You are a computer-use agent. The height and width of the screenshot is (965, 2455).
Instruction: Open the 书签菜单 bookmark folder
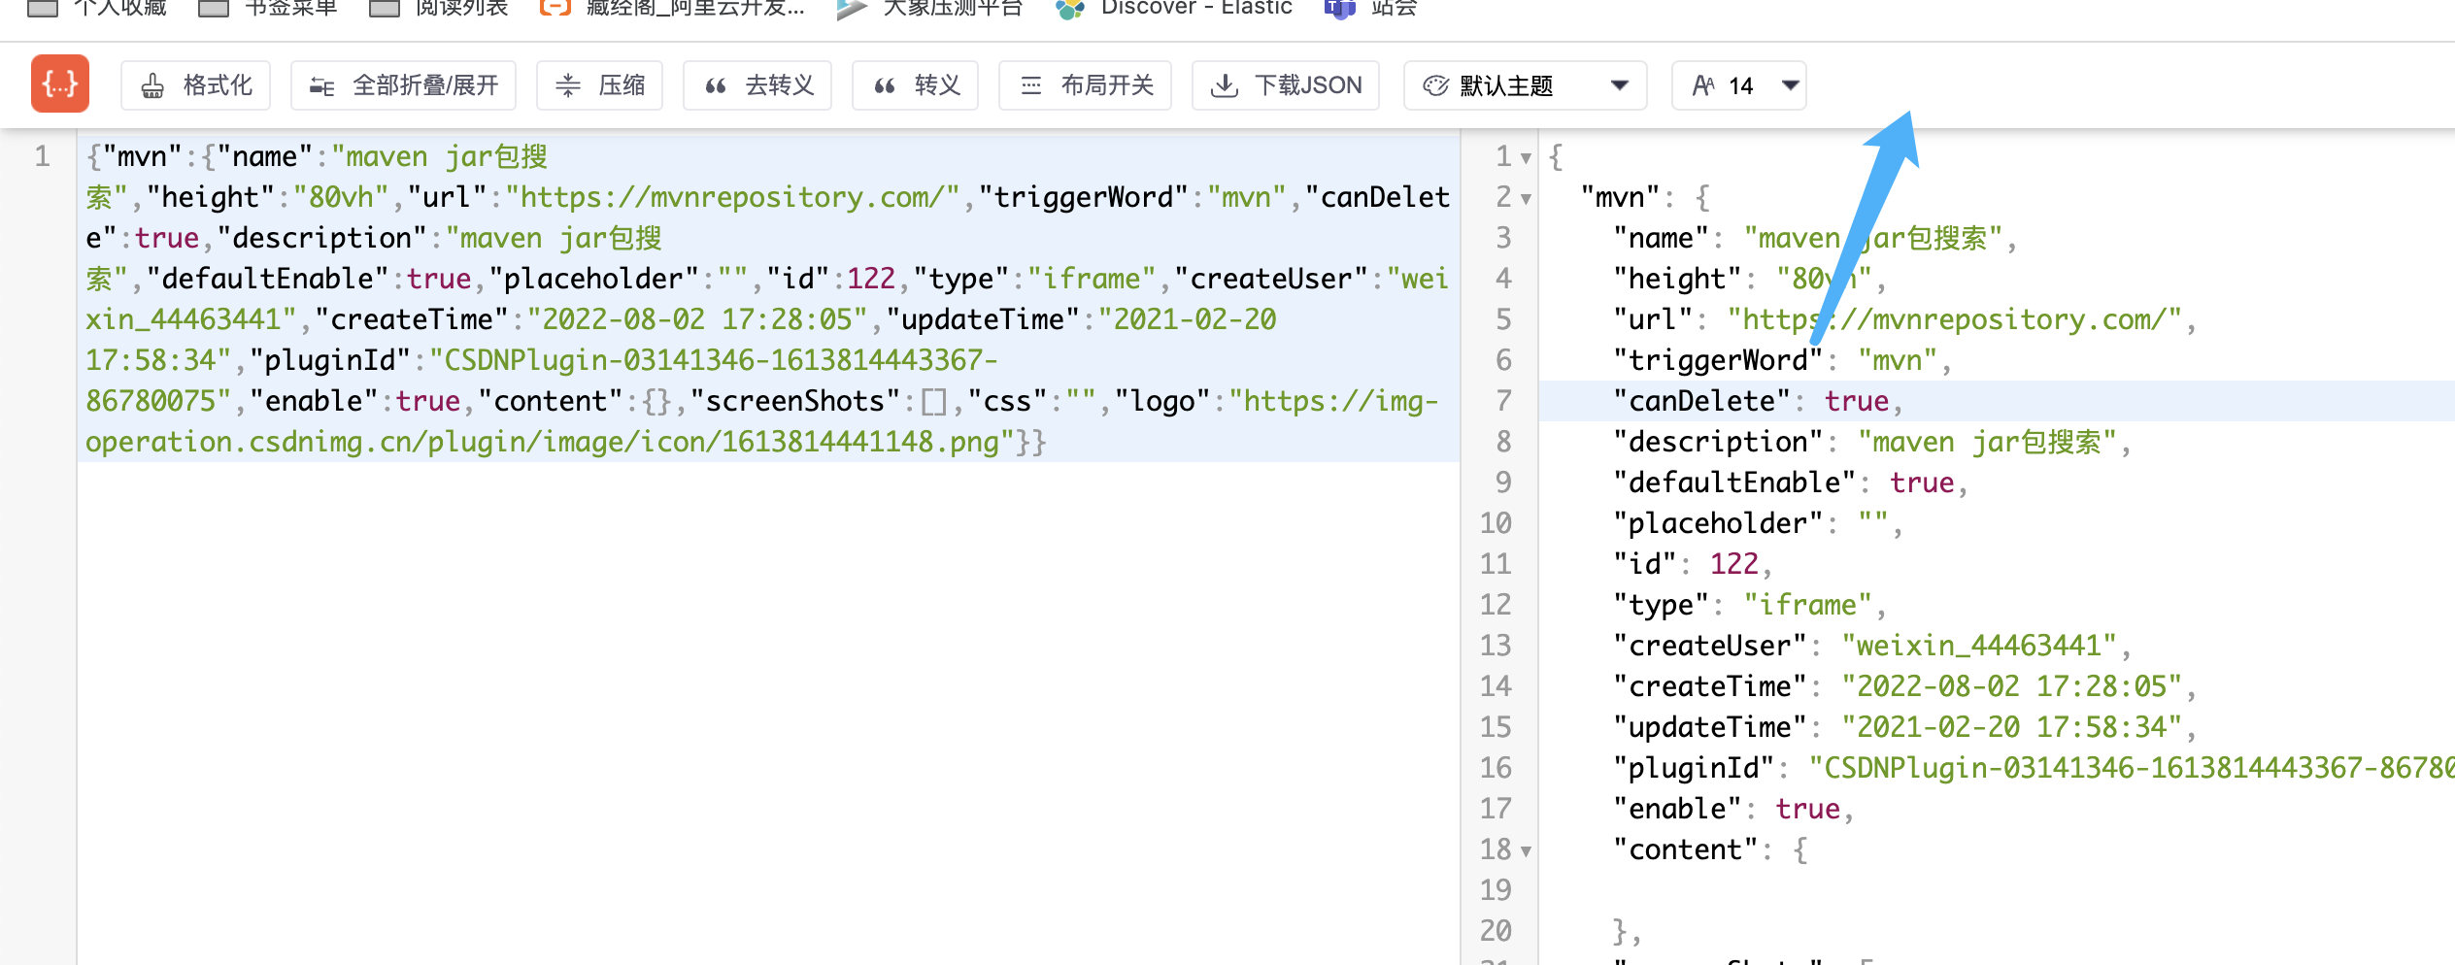[268, 8]
